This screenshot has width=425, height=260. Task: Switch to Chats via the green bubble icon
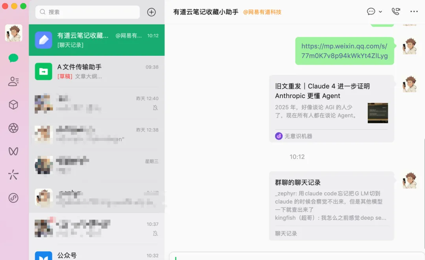tap(13, 58)
